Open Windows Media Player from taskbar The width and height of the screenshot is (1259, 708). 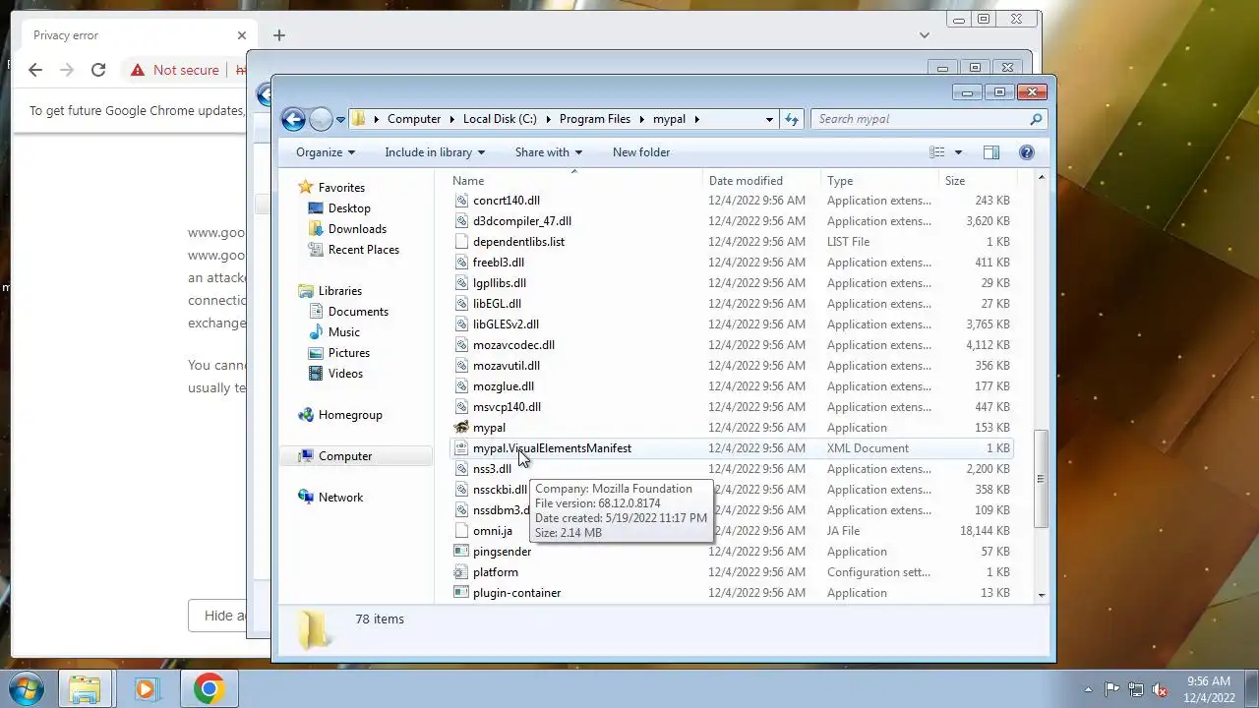coord(147,688)
